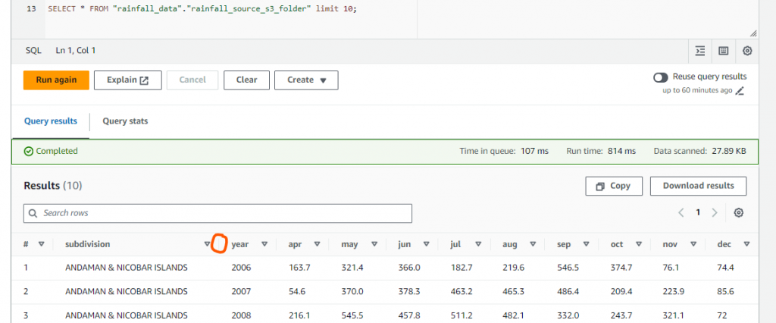Go to the next results page arrow
Image resolution: width=776 pixels, height=323 pixels.
(715, 213)
